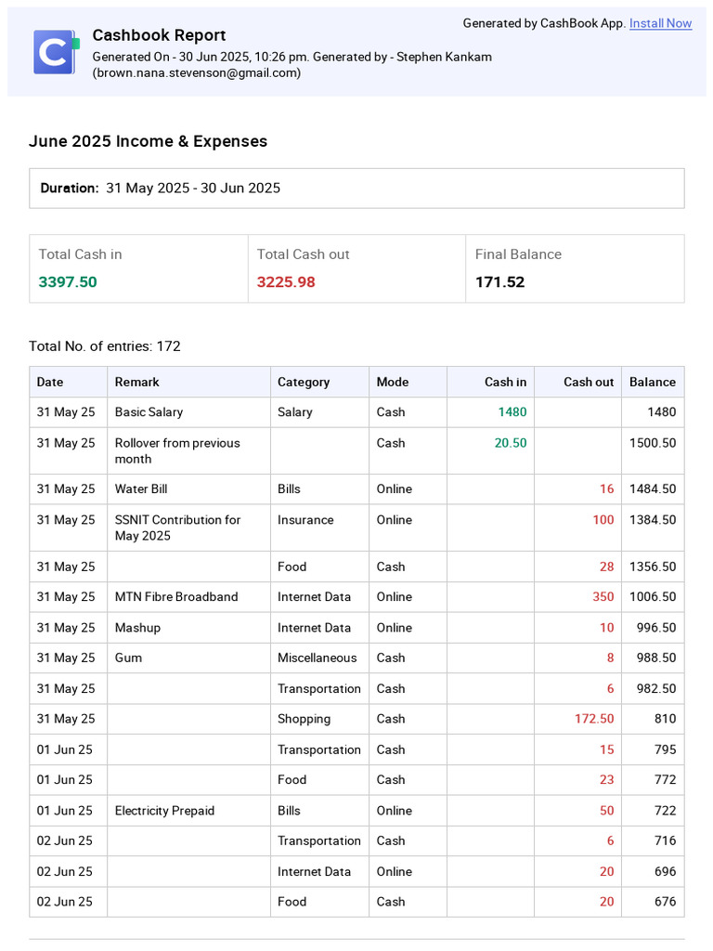Open the Install Now link
The width and height of the screenshot is (713, 951).
coord(660,23)
